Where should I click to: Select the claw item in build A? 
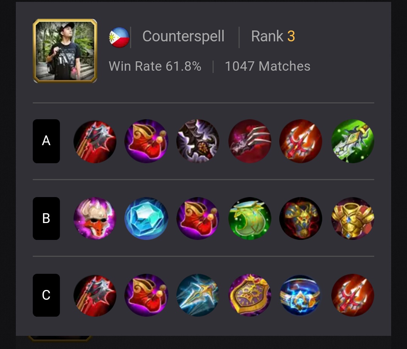[x=249, y=141]
